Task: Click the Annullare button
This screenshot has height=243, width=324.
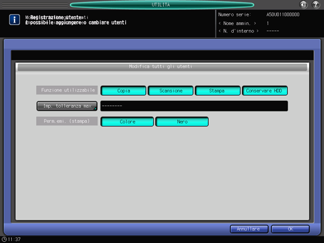Action: [249, 229]
